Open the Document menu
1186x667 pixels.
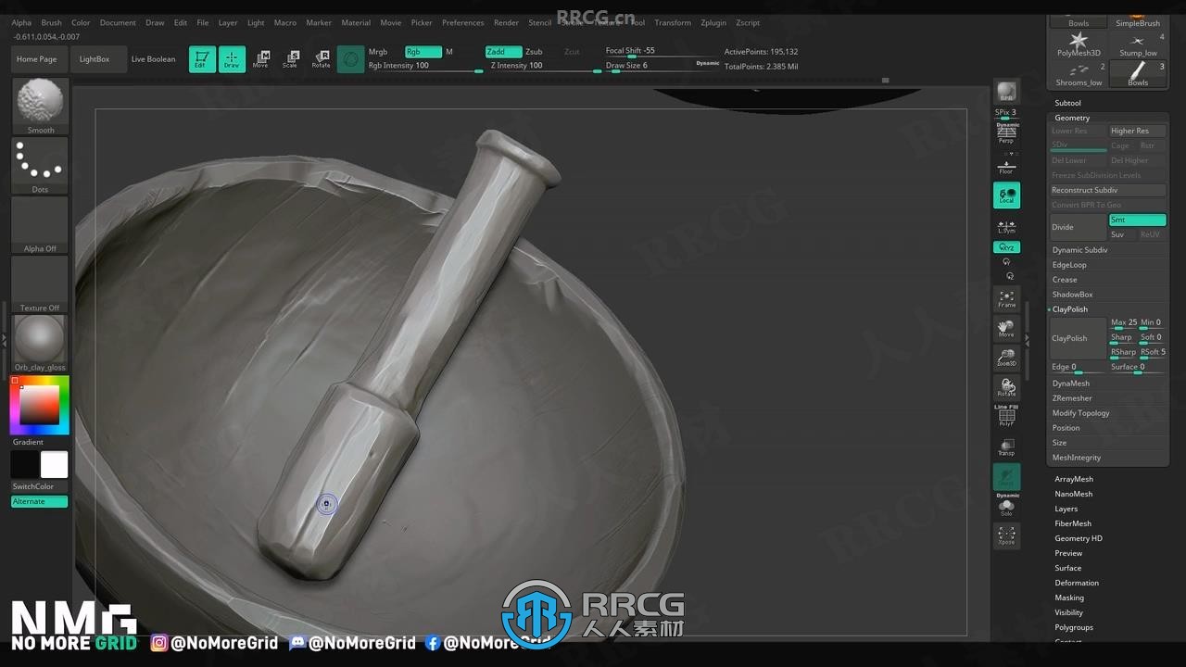(118, 22)
